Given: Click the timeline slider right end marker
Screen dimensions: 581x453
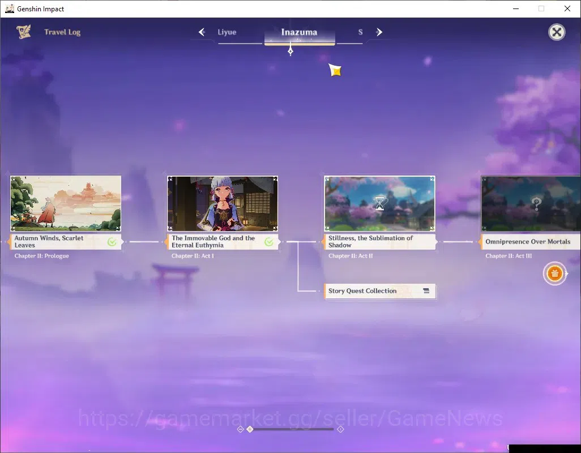Looking at the screenshot, I should click(x=340, y=429).
